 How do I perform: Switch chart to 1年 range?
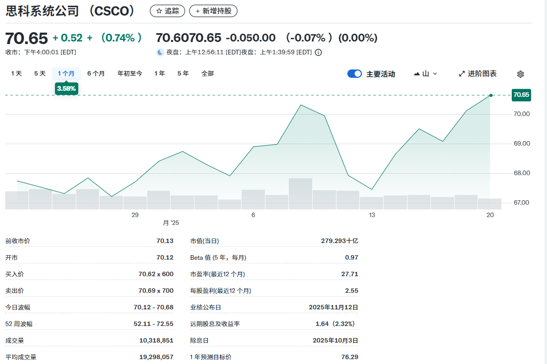pyautogui.click(x=160, y=74)
